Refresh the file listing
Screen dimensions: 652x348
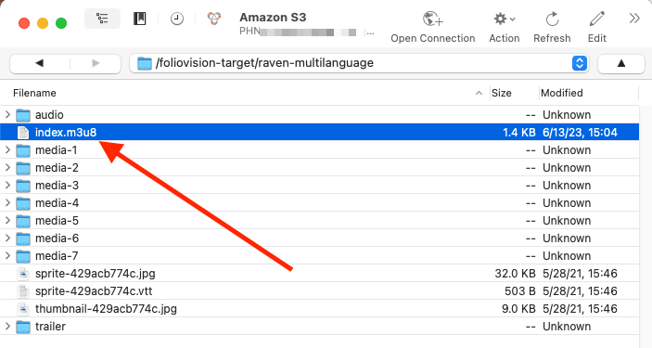(552, 19)
